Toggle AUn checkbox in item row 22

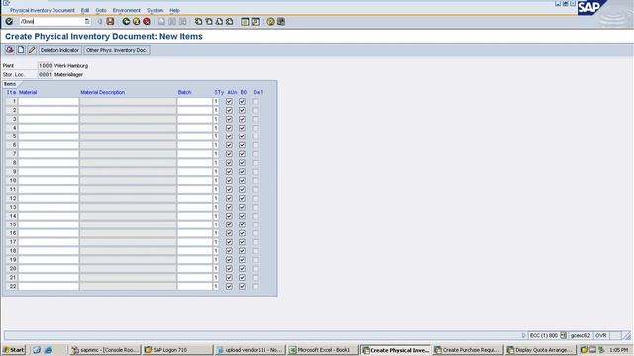click(229, 286)
